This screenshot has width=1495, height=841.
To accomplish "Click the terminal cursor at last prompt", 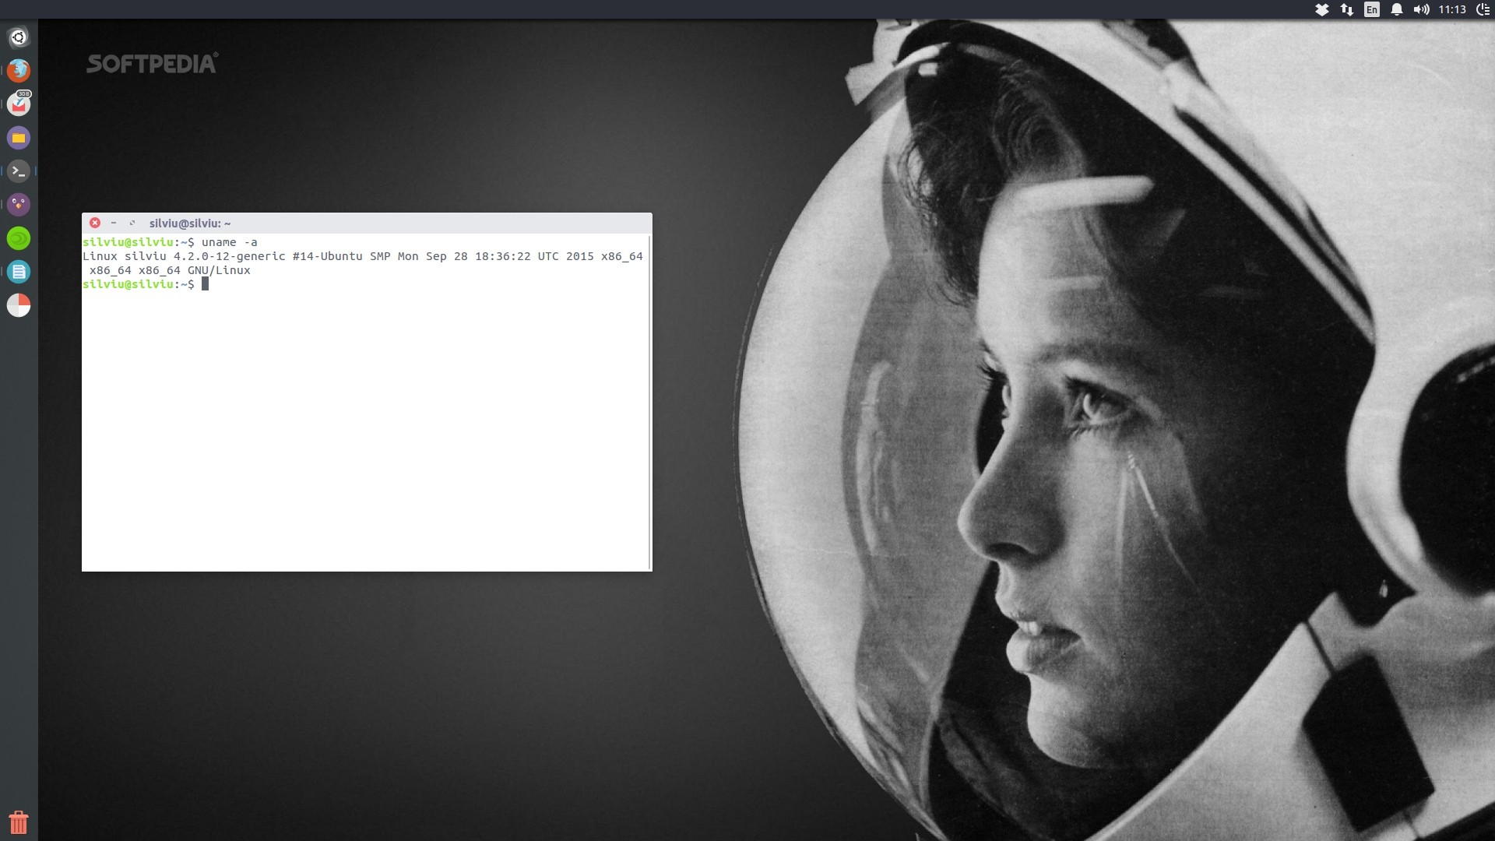I will [205, 284].
